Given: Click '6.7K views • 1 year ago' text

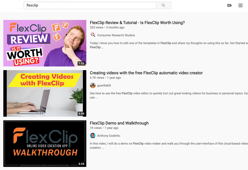Looking at the screenshot, I should pos(105,78).
